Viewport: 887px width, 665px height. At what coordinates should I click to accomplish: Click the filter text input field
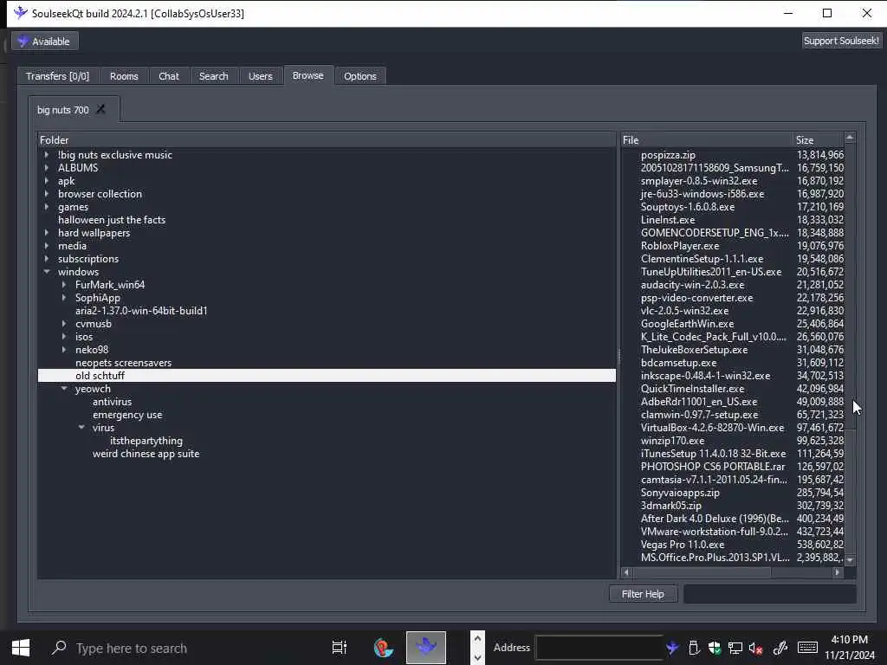(769, 594)
